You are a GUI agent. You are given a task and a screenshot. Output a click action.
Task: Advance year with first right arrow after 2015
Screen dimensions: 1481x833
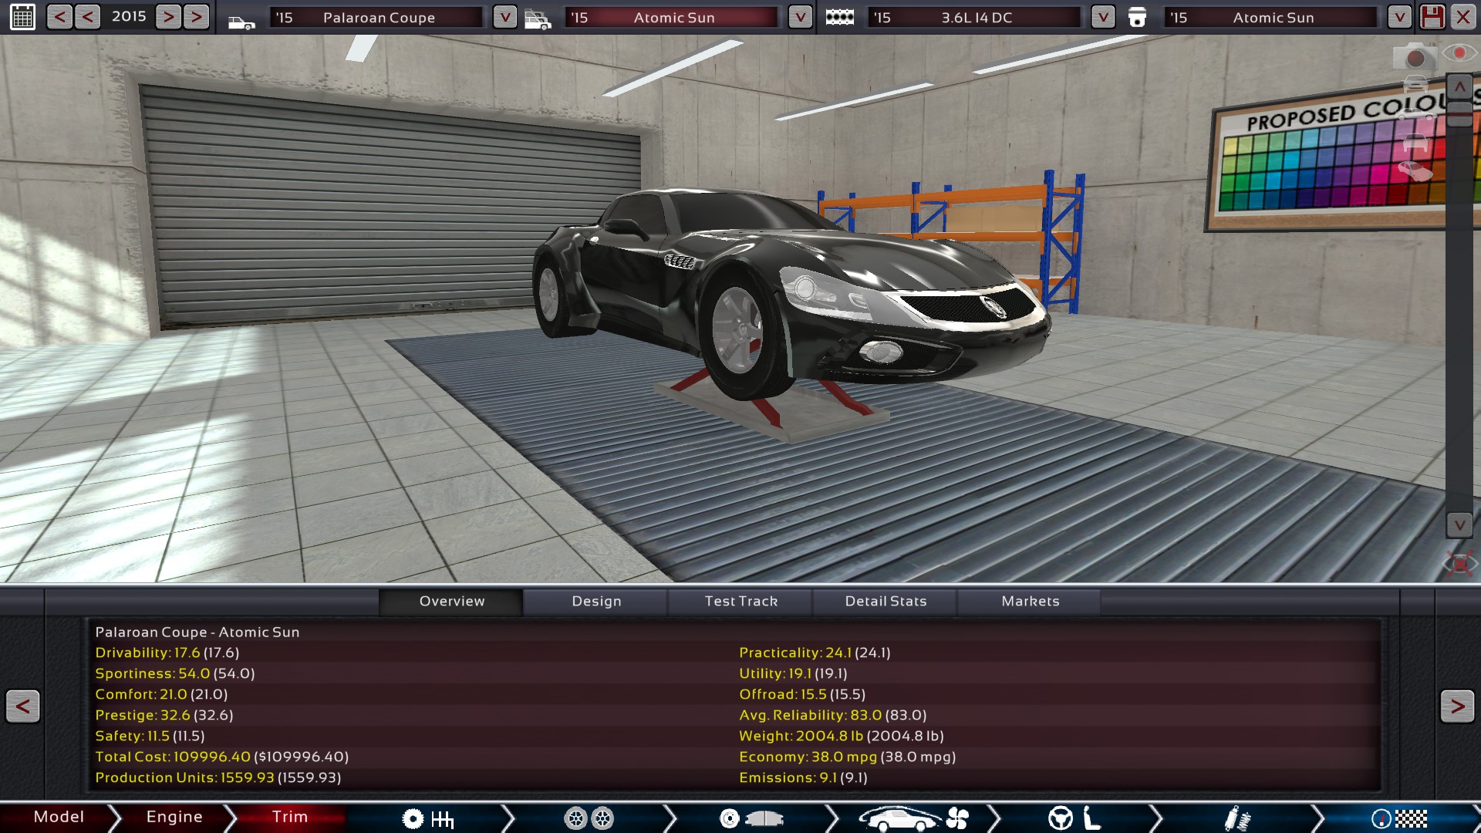pyautogui.click(x=169, y=17)
